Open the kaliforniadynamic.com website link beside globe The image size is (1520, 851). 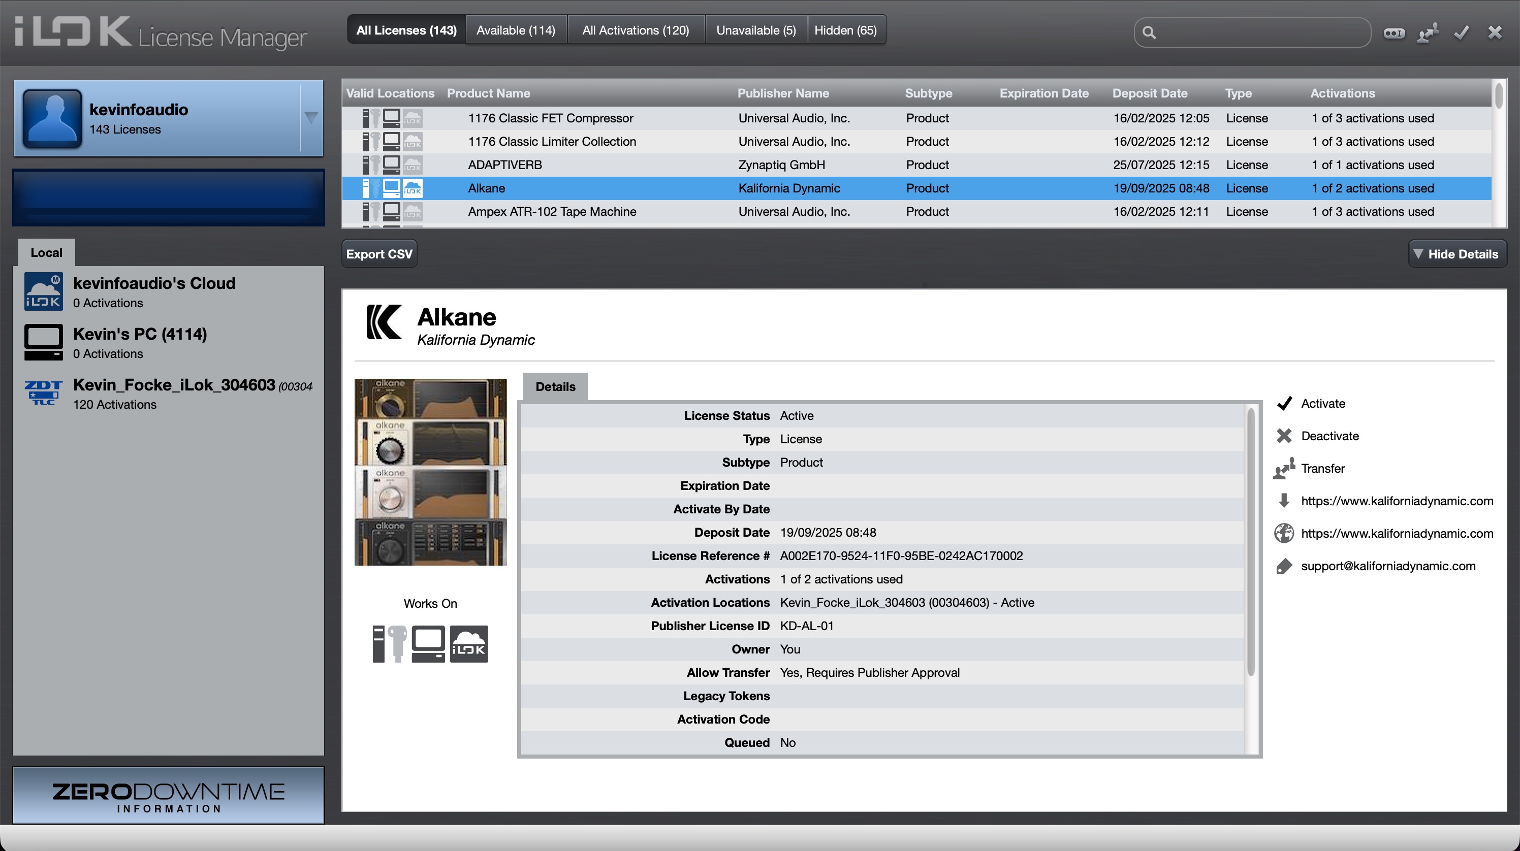pyautogui.click(x=1397, y=533)
